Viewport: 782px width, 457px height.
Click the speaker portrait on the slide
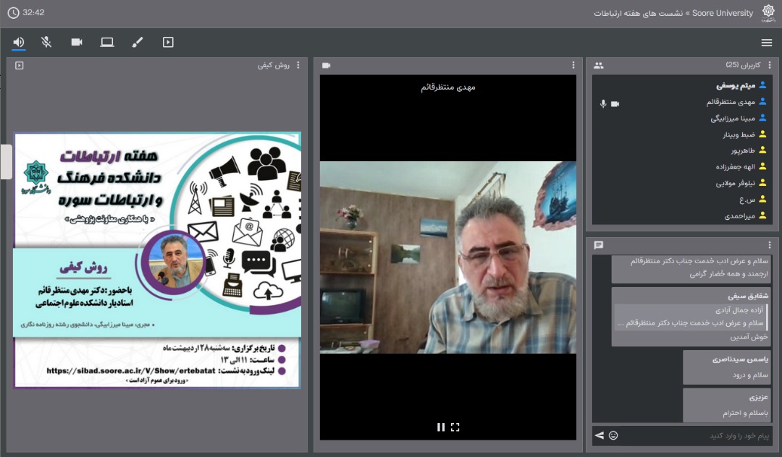[x=174, y=261]
